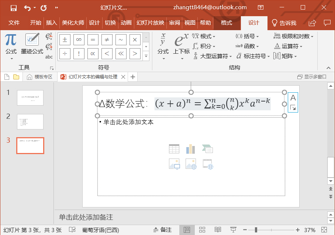
Task: Insert the infinity symbol
Action: tap(79, 40)
